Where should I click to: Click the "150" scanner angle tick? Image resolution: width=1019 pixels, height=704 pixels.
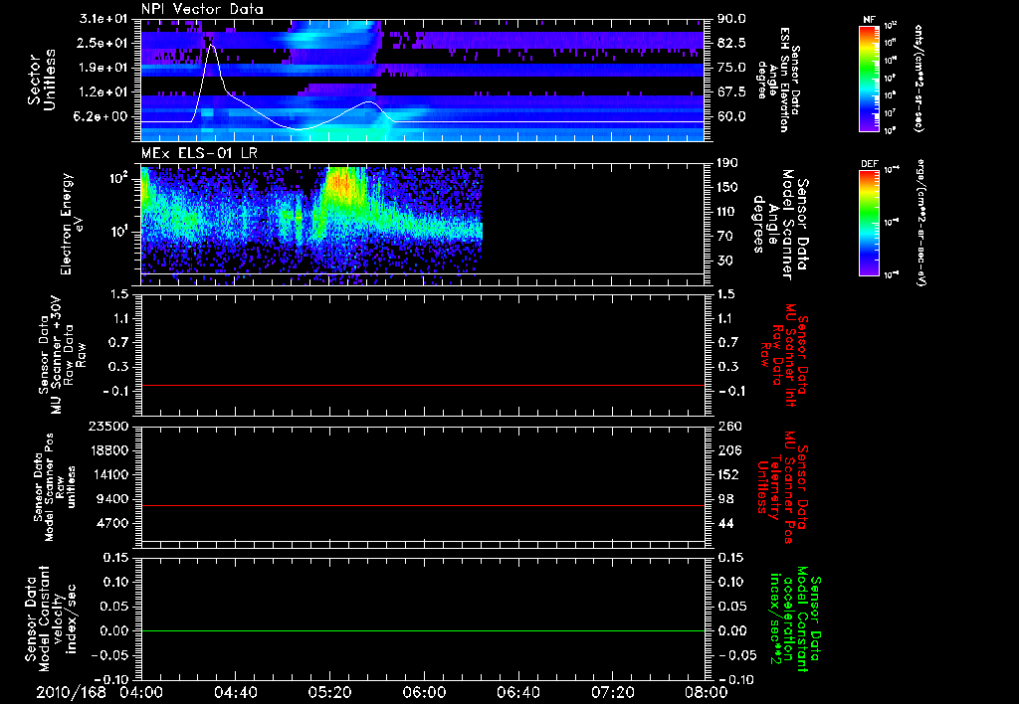coord(728,188)
